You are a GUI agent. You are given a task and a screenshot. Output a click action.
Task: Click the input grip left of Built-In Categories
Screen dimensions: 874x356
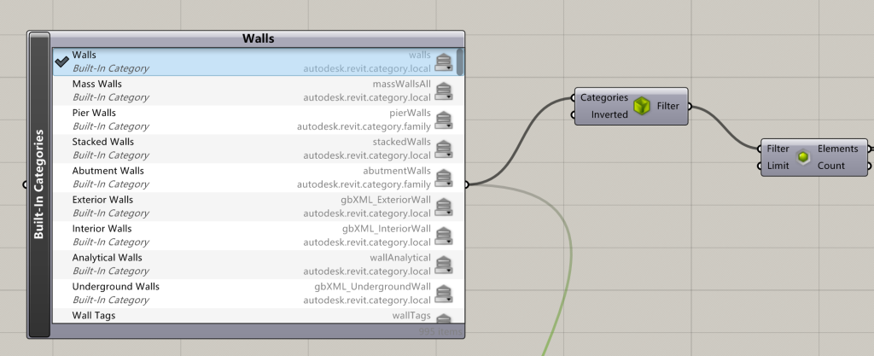25,184
